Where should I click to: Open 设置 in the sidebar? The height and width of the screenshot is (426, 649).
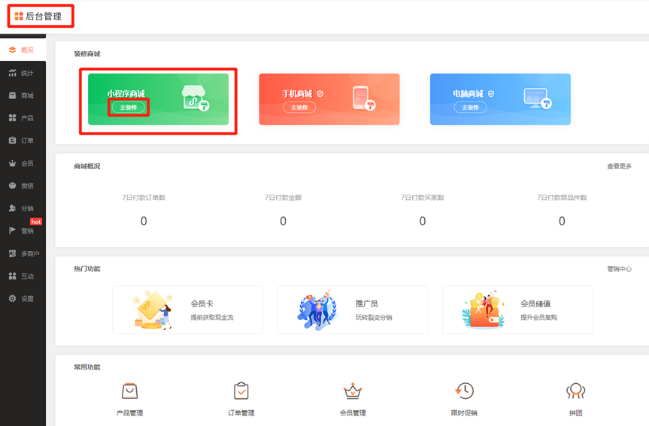22,298
